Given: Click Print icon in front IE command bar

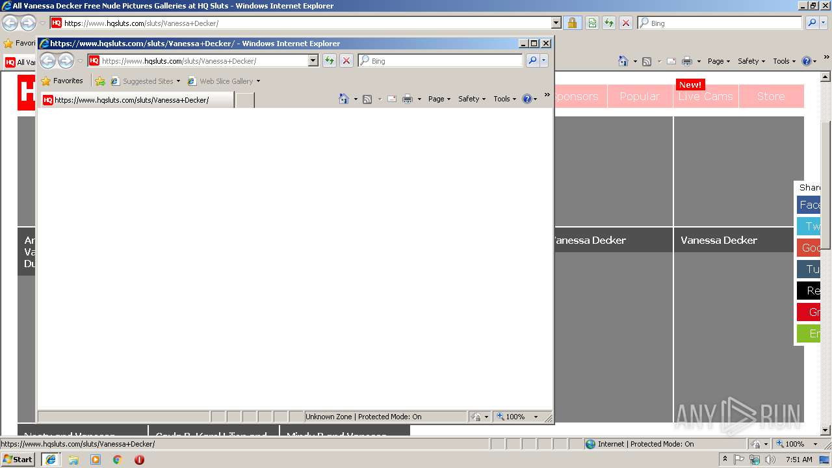Looking at the screenshot, I should (x=408, y=99).
